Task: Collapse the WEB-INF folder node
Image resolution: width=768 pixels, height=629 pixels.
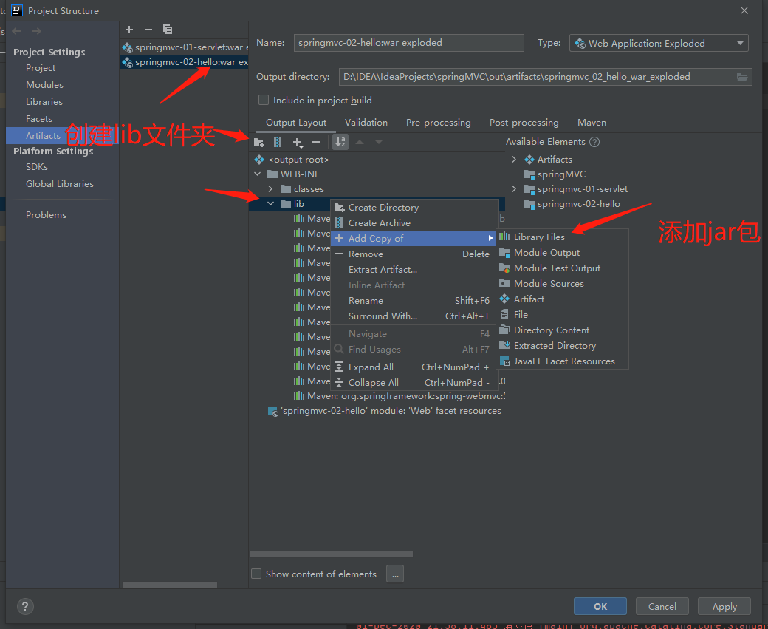Action: click(258, 174)
